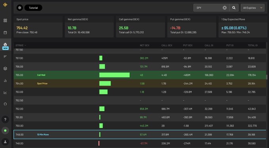The width and height of the screenshot is (269, 148).
Task: Open the bar chart icon in sidebar
Action: coord(5,80)
